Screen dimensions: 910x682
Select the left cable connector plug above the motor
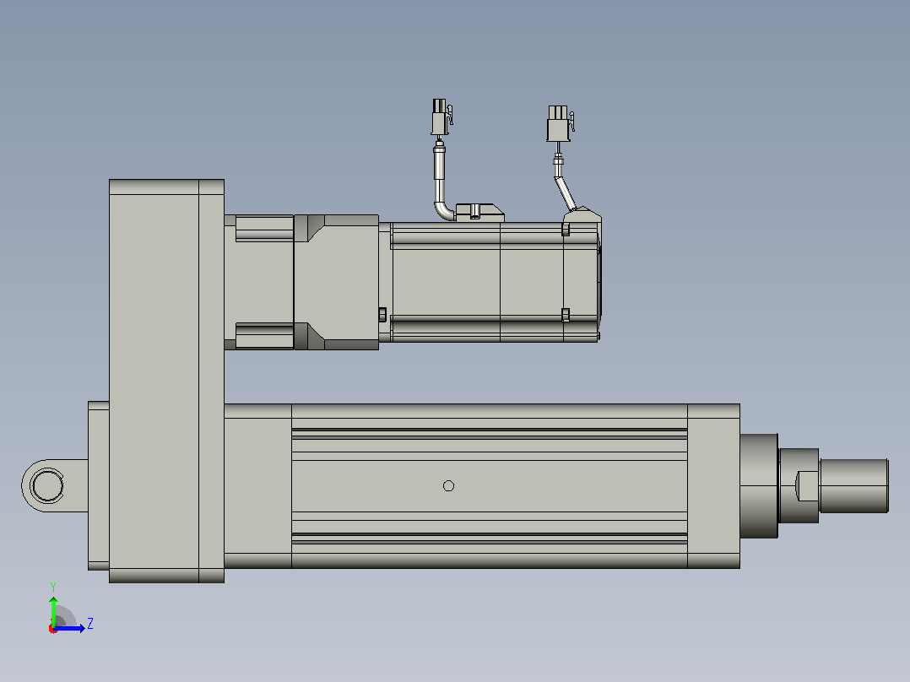[x=441, y=117]
